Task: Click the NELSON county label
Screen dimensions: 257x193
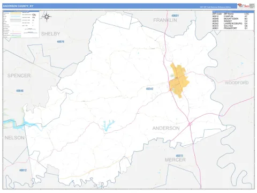Action: pos(14,138)
